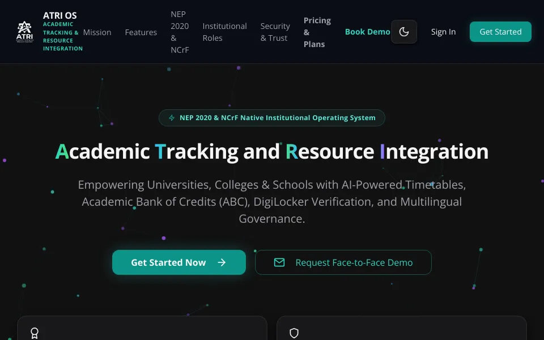Click the award ribbon icon on the lower left card
Viewport: 544px width, 340px height.
[35, 333]
